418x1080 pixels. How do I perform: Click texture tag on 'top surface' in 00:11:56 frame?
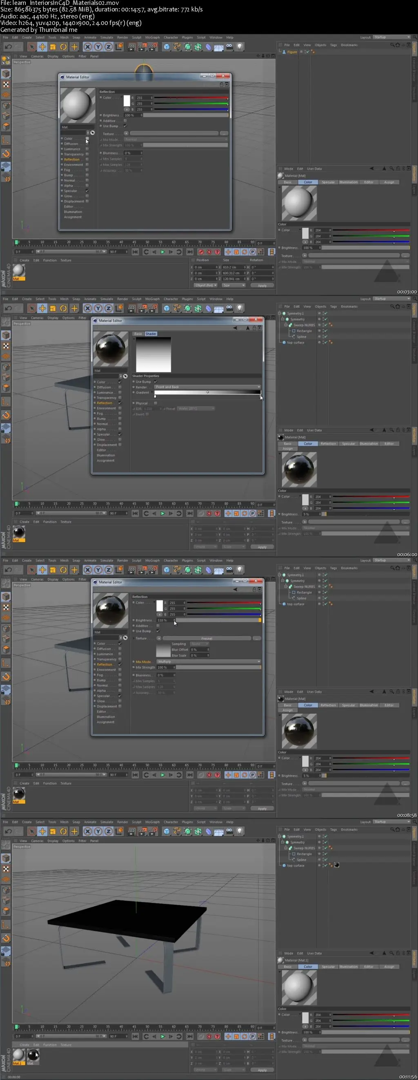tap(337, 865)
